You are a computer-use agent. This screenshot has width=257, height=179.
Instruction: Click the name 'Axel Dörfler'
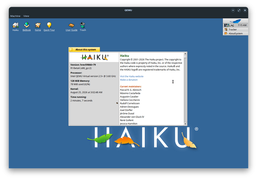126,110
